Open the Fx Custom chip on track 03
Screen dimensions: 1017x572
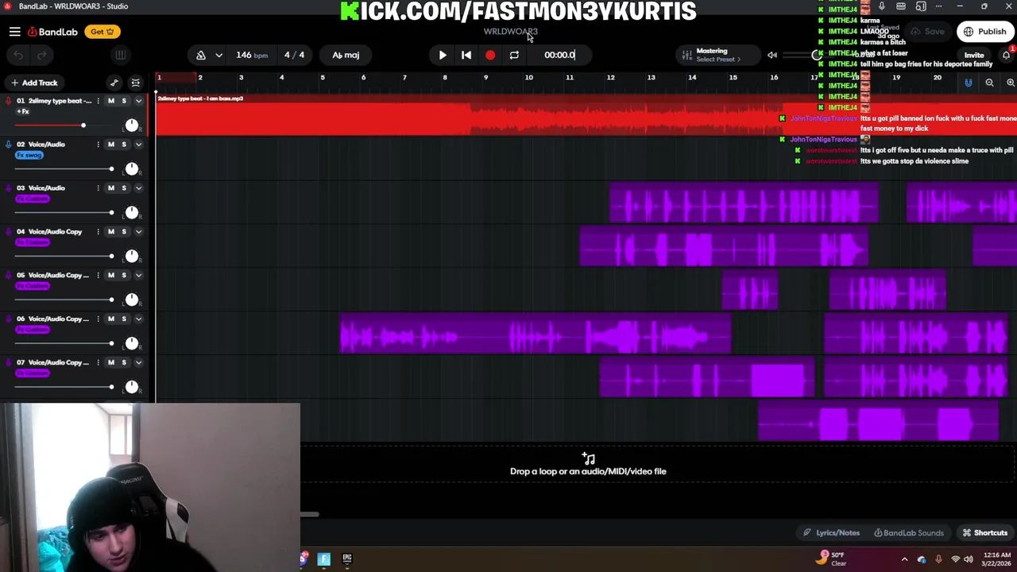pos(33,199)
